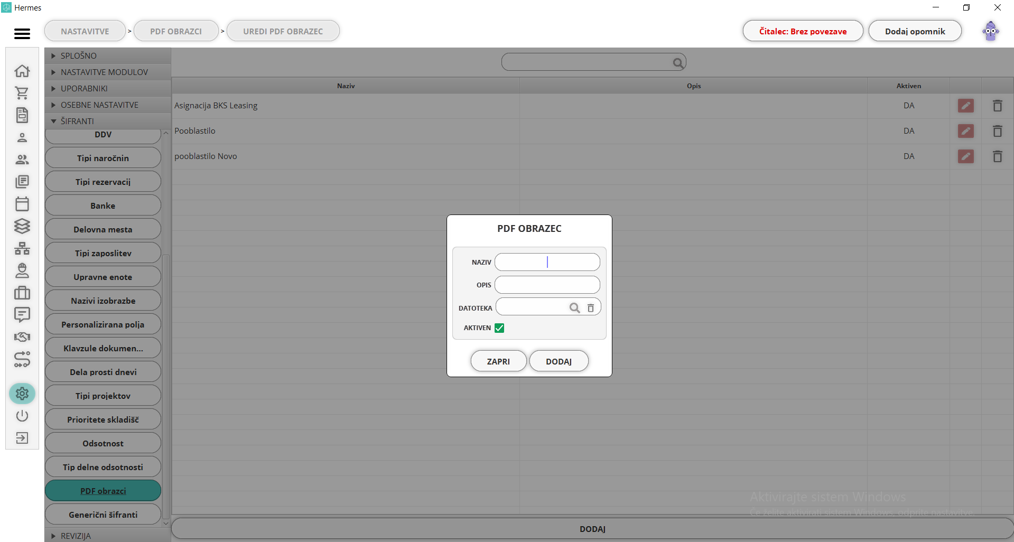This screenshot has height=542, width=1014.
Task: Select Banke in the list
Action: click(103, 205)
